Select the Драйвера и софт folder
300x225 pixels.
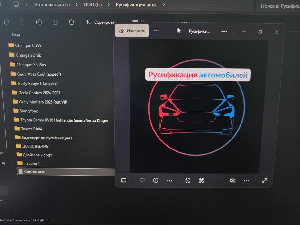pyautogui.click(x=34, y=155)
